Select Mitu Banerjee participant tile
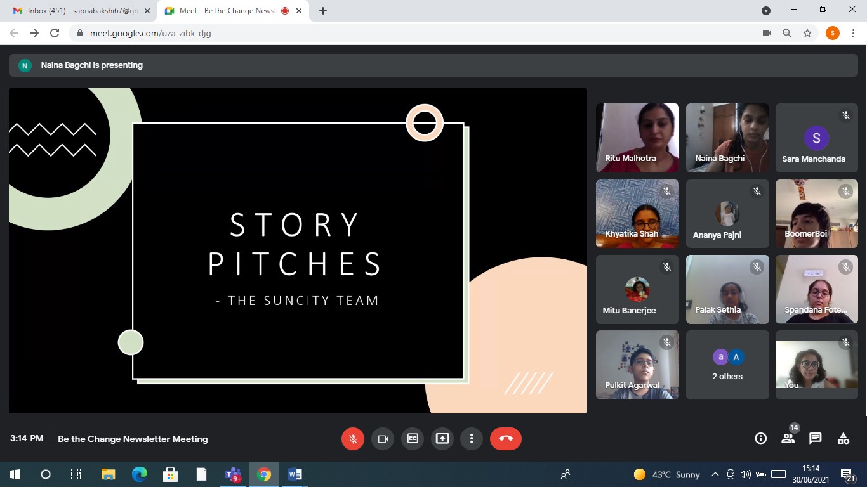The image size is (867, 487). pos(637,289)
